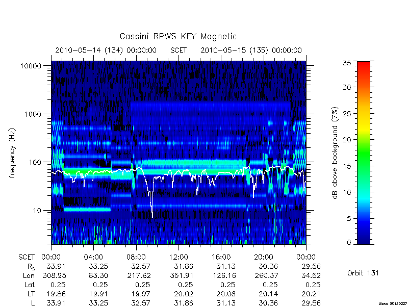Click longitude value '126.16'
The width and height of the screenshot is (408, 306).
[224, 275]
